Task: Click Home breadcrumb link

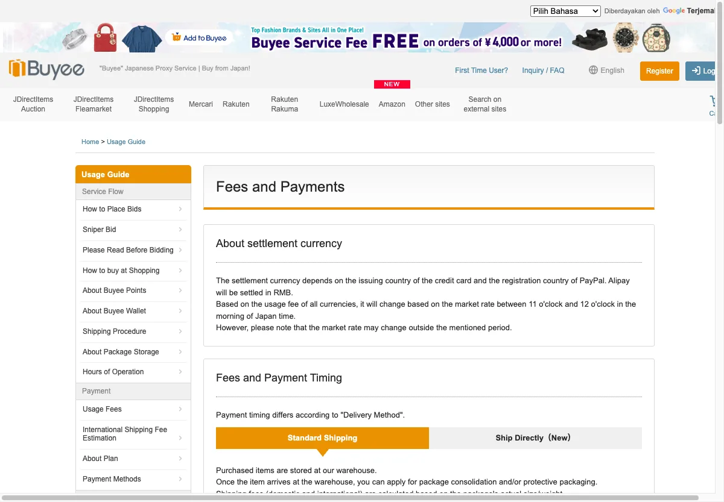Action: (x=90, y=142)
